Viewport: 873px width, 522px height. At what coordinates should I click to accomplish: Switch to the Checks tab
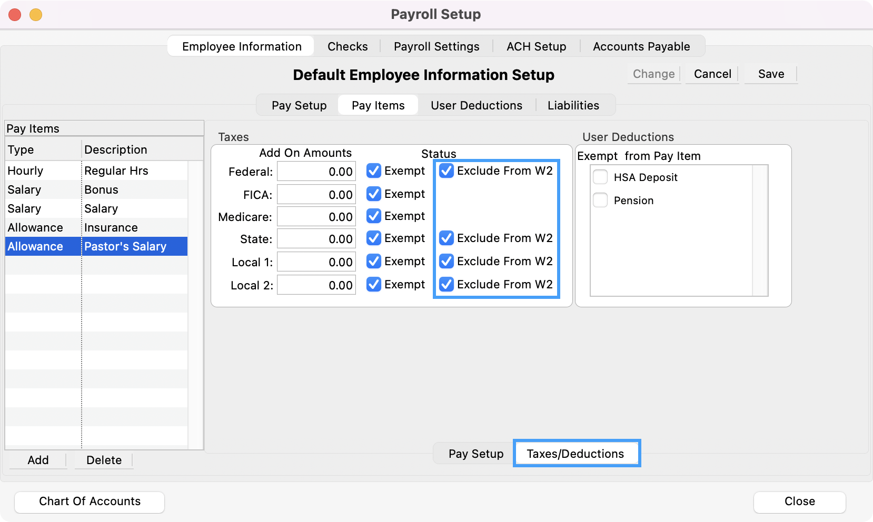348,46
